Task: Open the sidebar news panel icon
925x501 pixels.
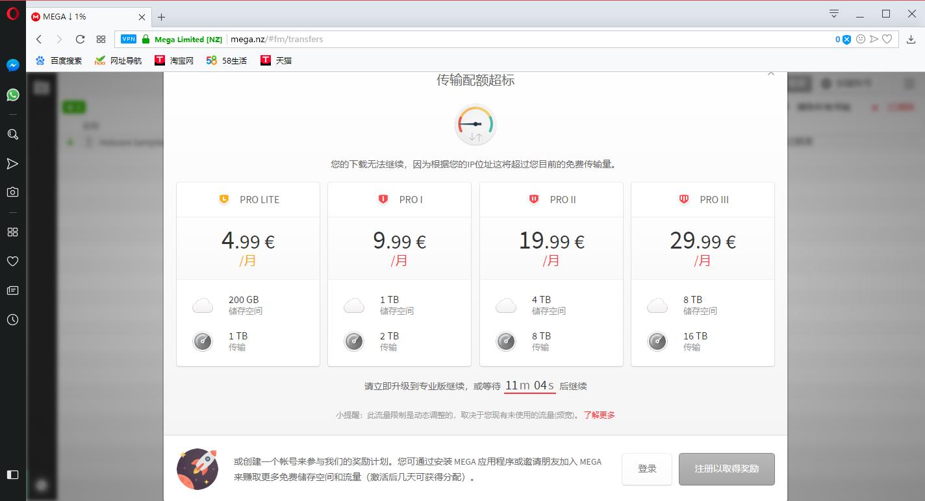Action: point(12,290)
